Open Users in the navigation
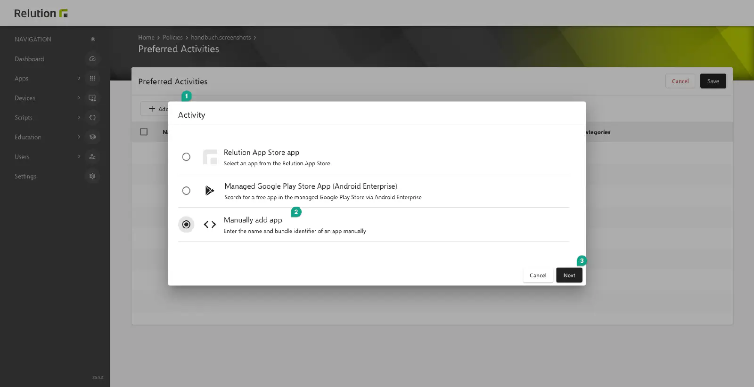This screenshot has width=754, height=387. click(22, 157)
